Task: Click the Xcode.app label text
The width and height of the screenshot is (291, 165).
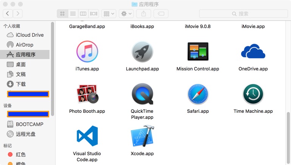Action: (142, 154)
